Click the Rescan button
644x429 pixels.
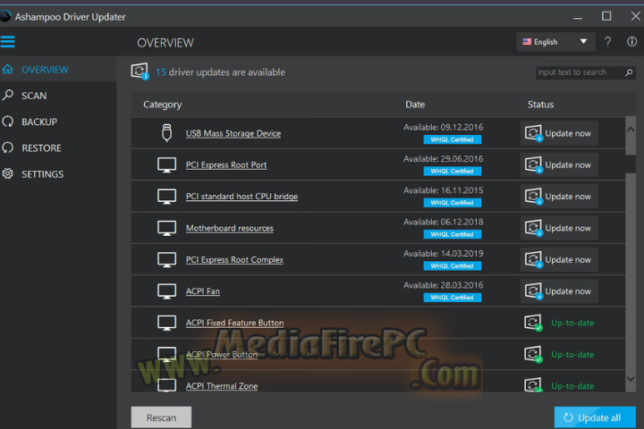(161, 417)
